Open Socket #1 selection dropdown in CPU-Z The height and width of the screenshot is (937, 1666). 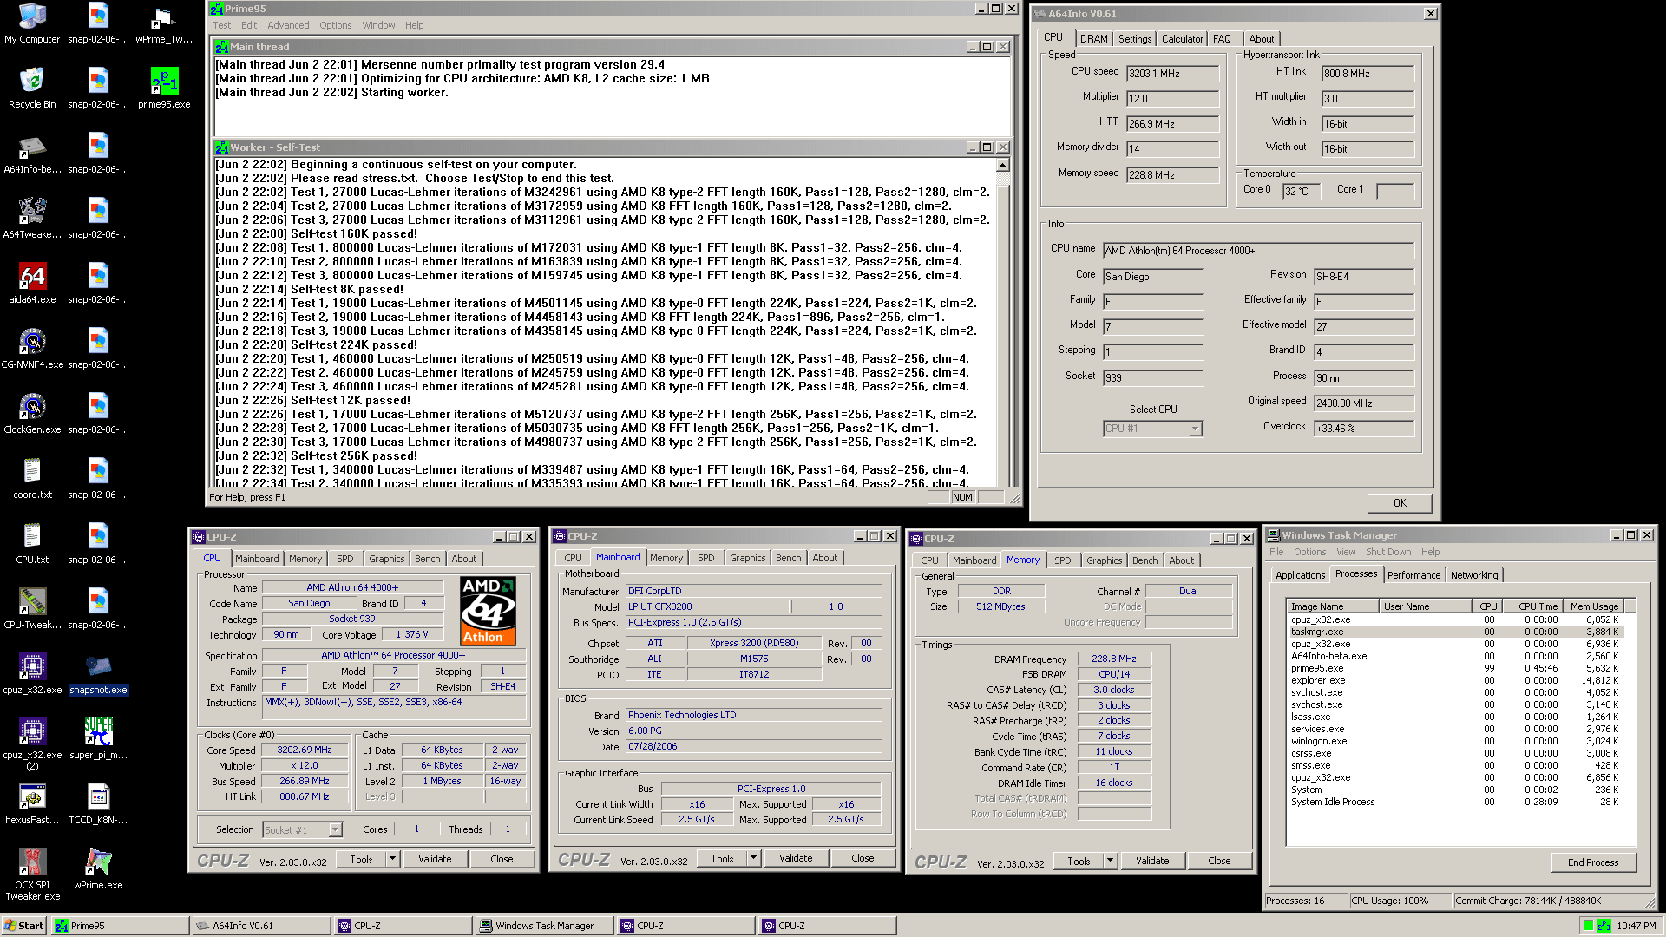click(335, 830)
